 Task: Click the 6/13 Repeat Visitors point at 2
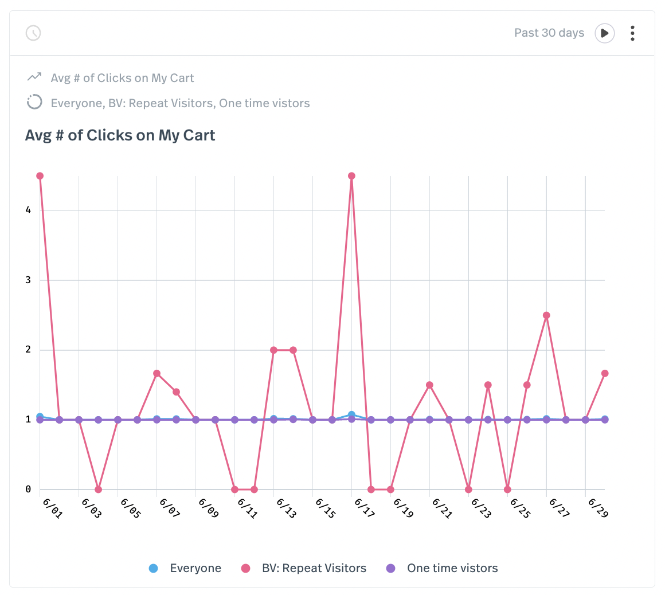click(x=273, y=350)
